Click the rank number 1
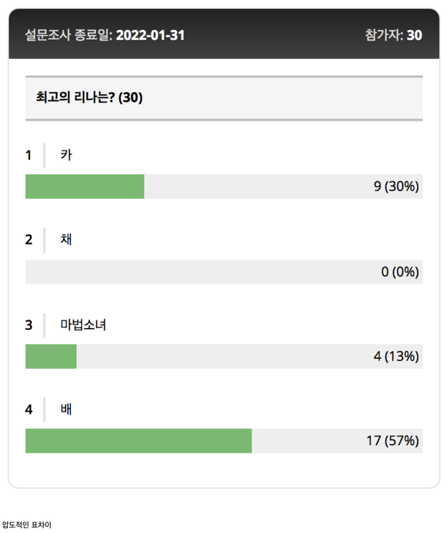This screenshot has width=446, height=533. [x=29, y=155]
